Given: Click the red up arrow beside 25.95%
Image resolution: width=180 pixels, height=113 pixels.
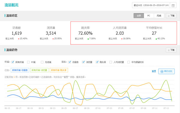Looking at the screenshot, I should coord(53,39).
